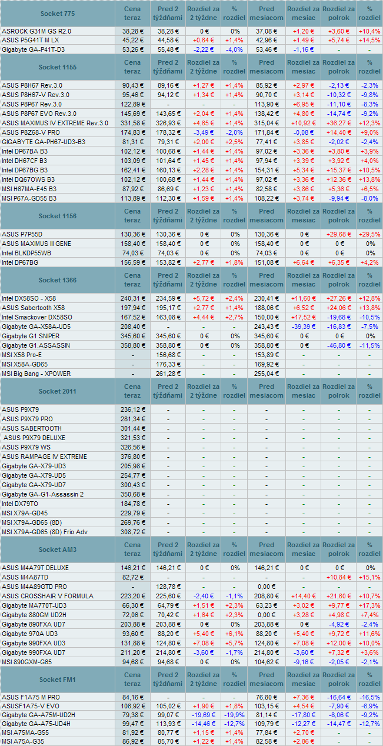The height and width of the screenshot is (746, 383).
Task: Select Gigabyte GA-A75M-UD2H entry
Action: coord(38,717)
